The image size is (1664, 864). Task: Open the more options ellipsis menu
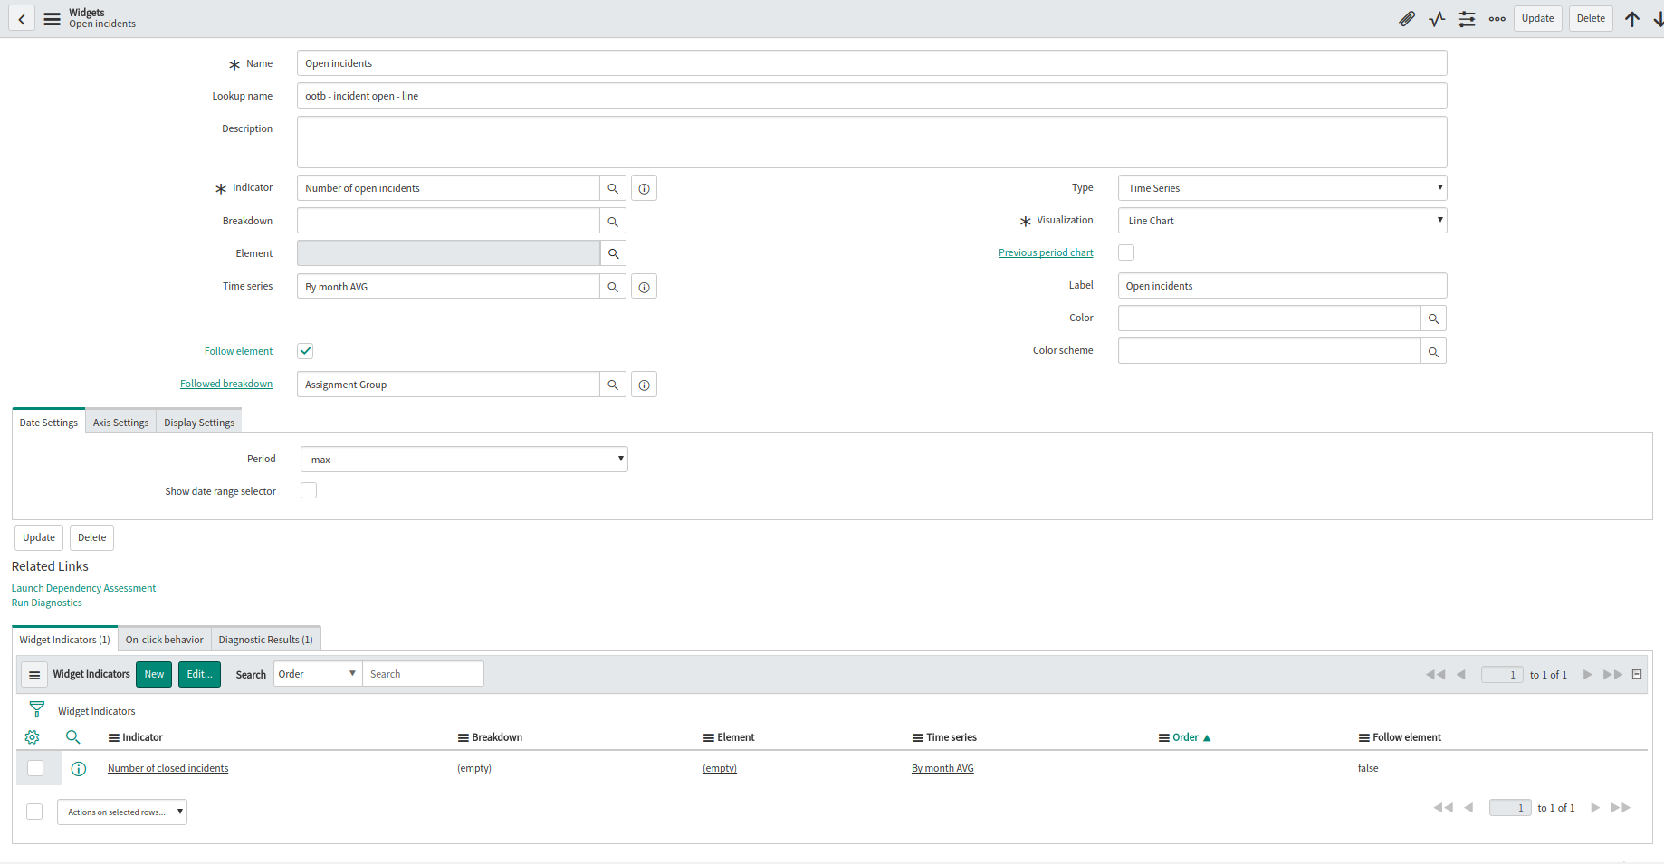(x=1497, y=18)
